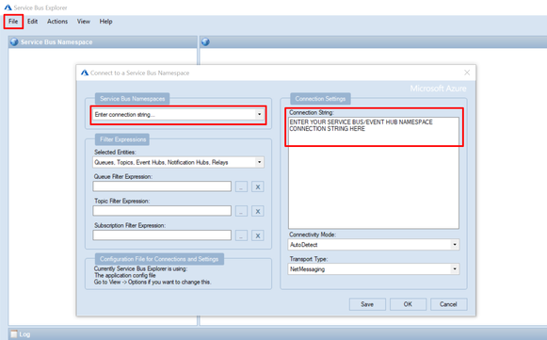Open the Connectivity Mode dropdown
The width and height of the screenshot is (547, 340).
tap(455, 245)
